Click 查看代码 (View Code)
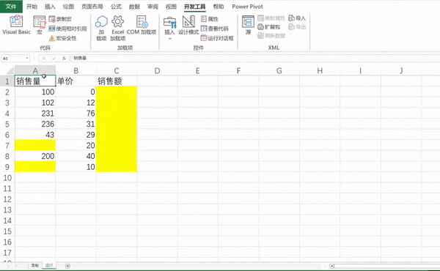 pos(215,29)
